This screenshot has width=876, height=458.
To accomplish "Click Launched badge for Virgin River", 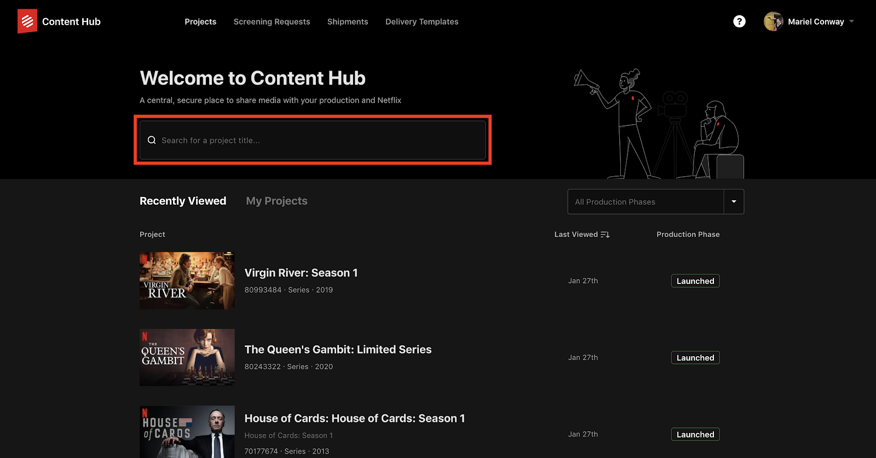I will tap(695, 281).
